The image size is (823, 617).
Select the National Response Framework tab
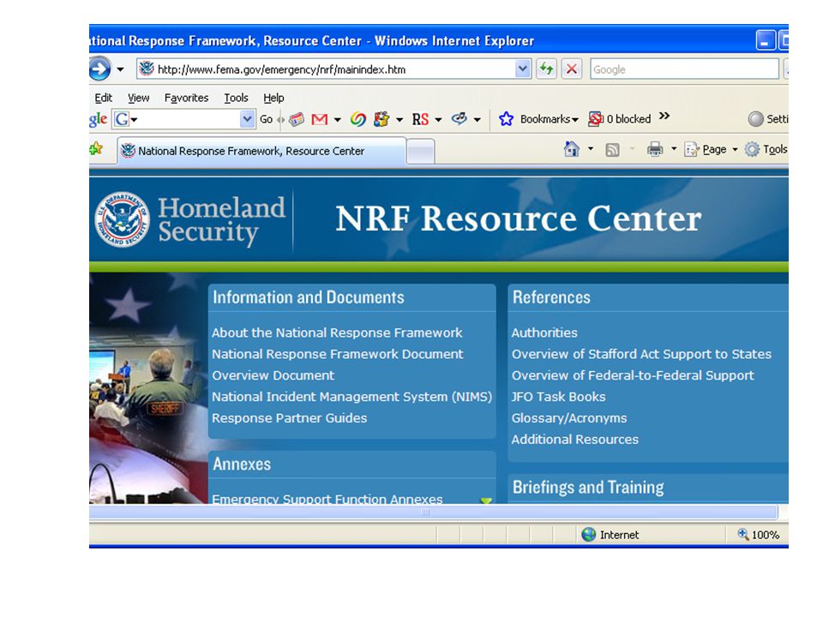261,151
